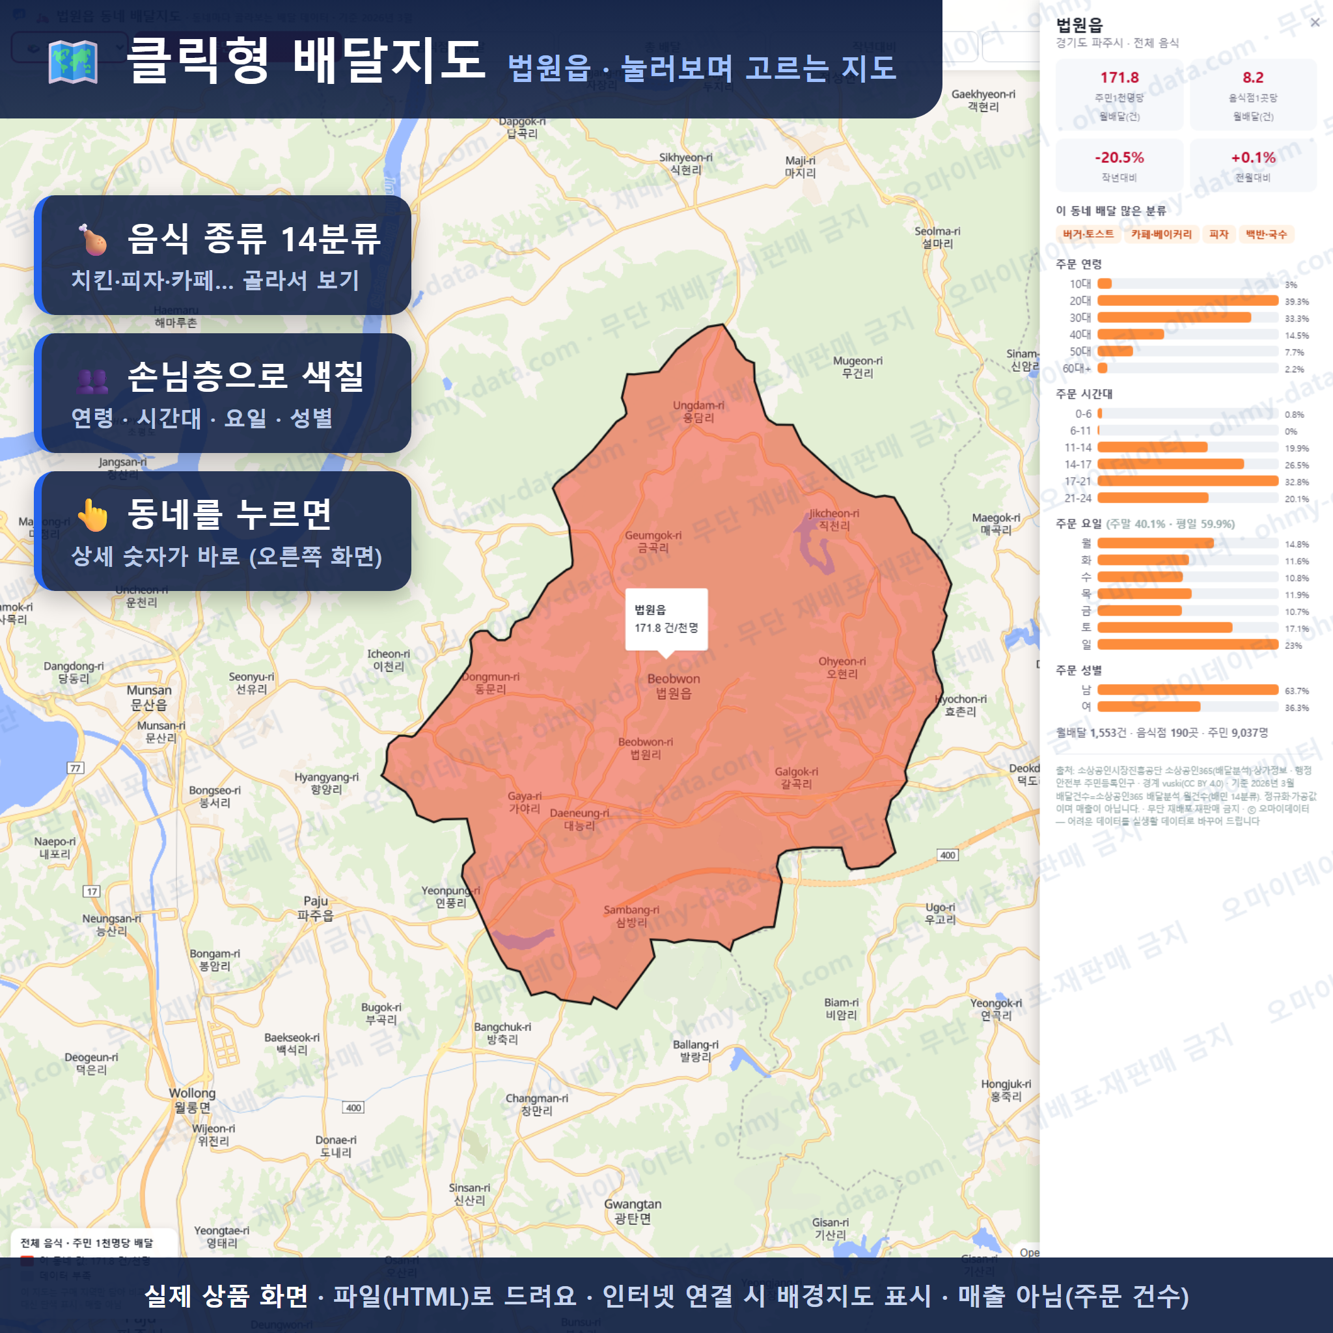1333x1333 pixels.
Task: Click the highlighted 법원읍 region at the Beobwon label
Action: [674, 686]
